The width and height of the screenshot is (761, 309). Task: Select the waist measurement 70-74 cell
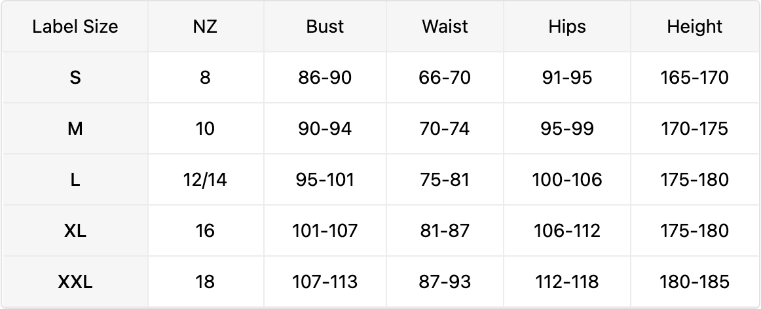[x=445, y=129]
